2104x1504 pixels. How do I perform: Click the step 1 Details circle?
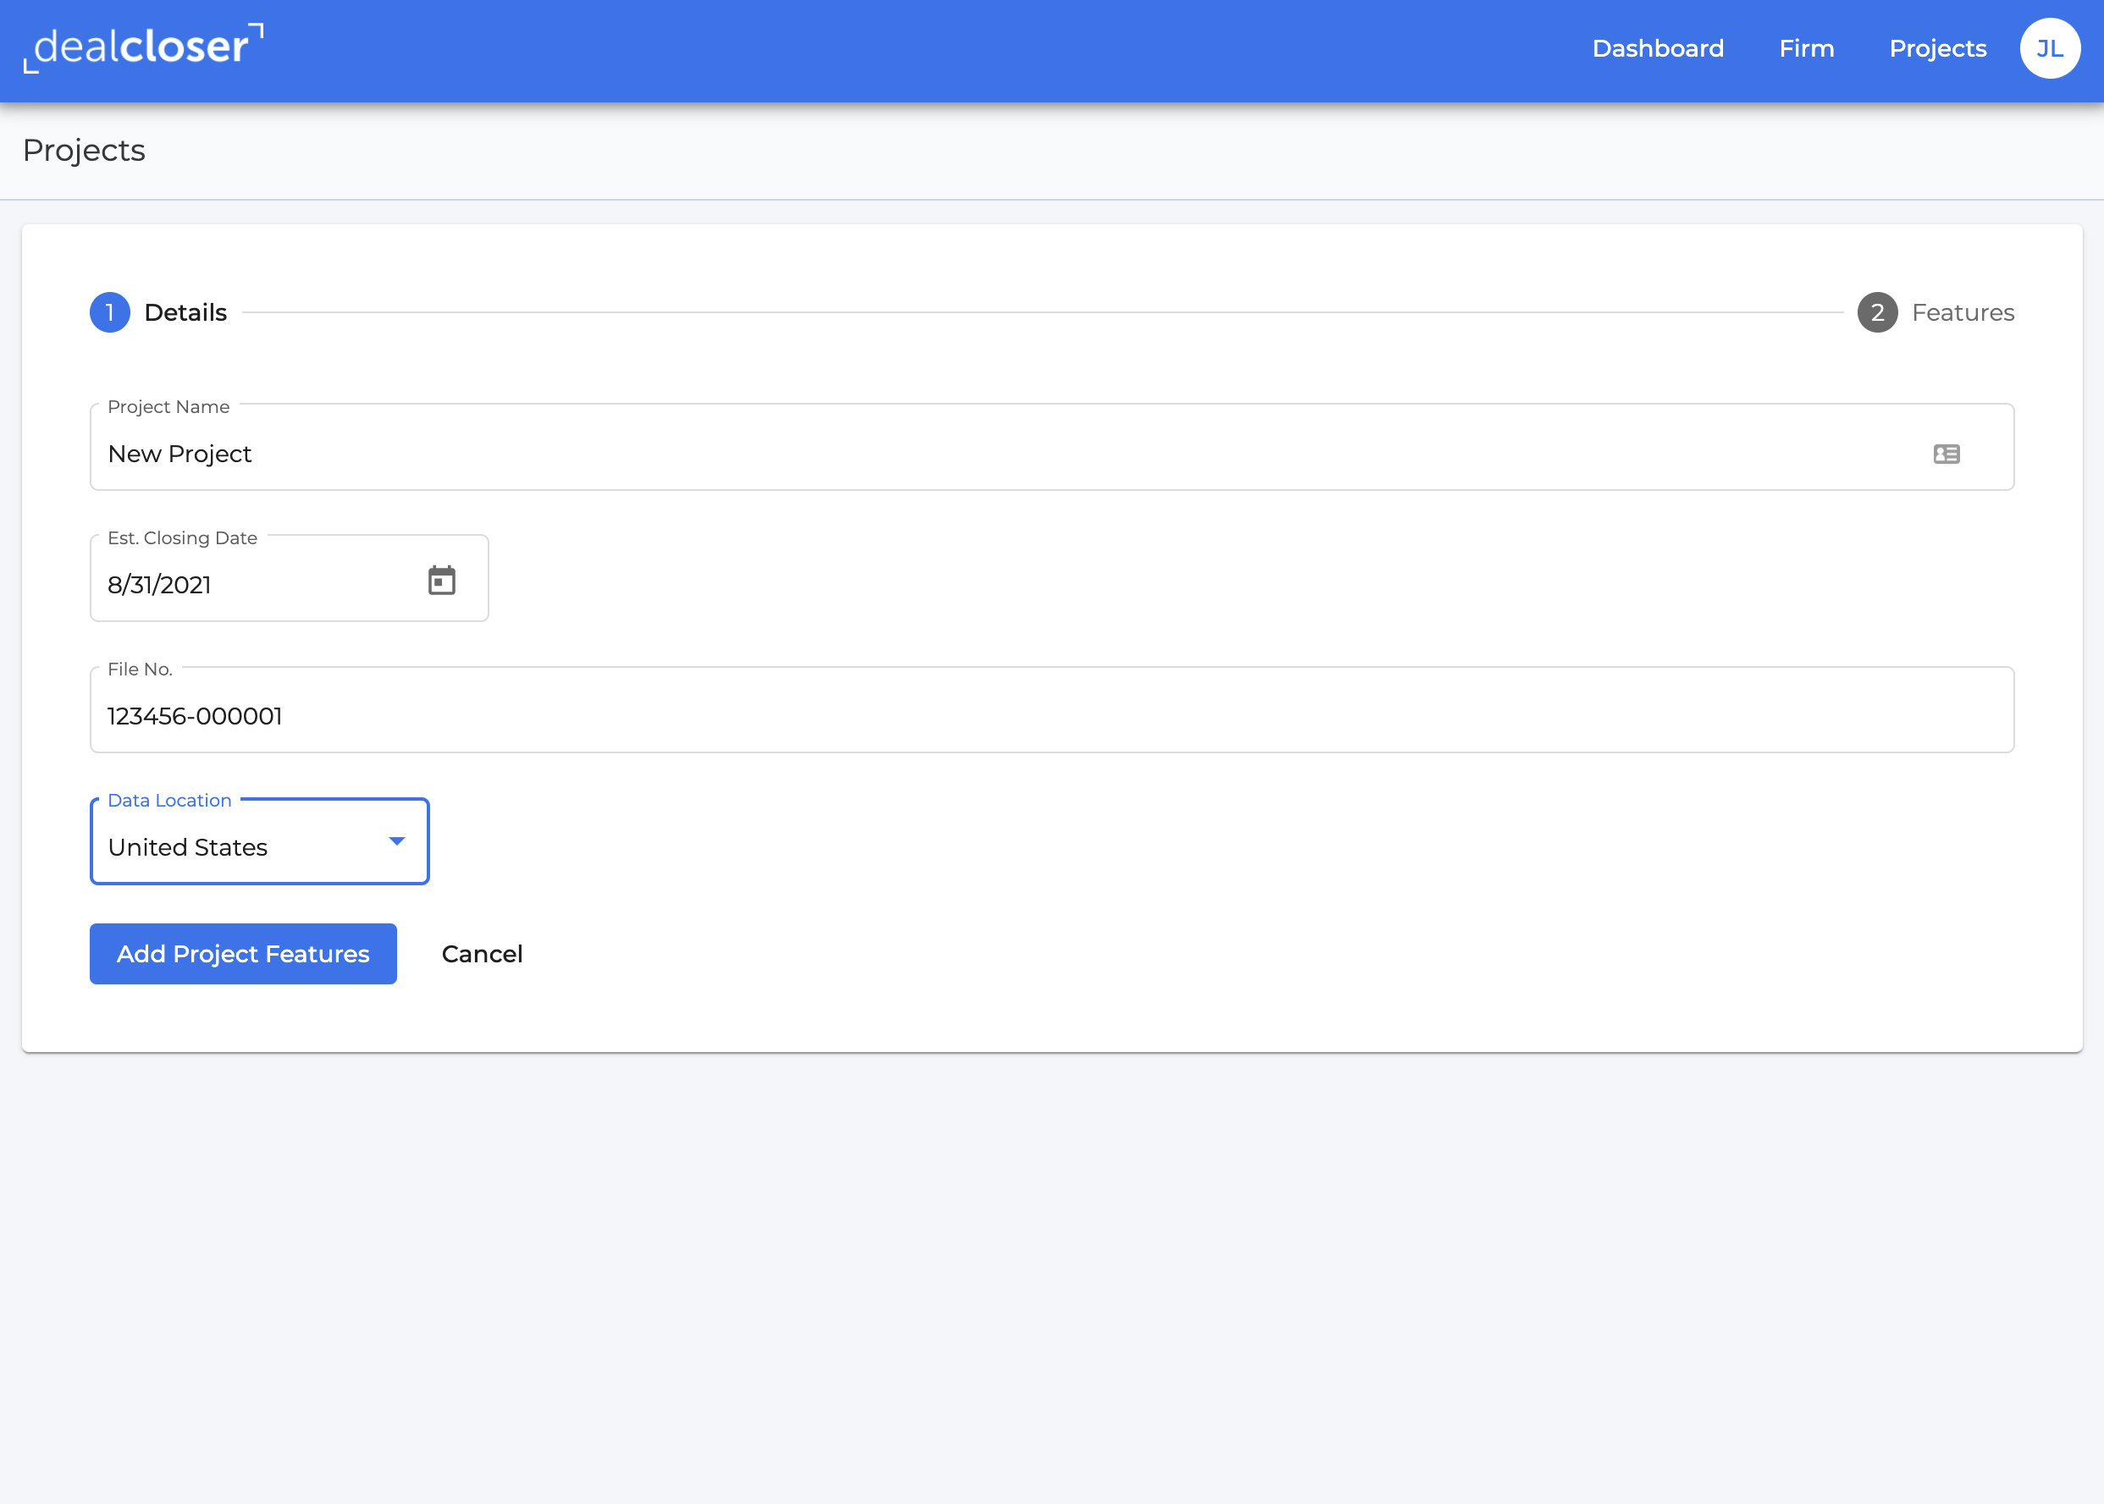pyautogui.click(x=110, y=312)
